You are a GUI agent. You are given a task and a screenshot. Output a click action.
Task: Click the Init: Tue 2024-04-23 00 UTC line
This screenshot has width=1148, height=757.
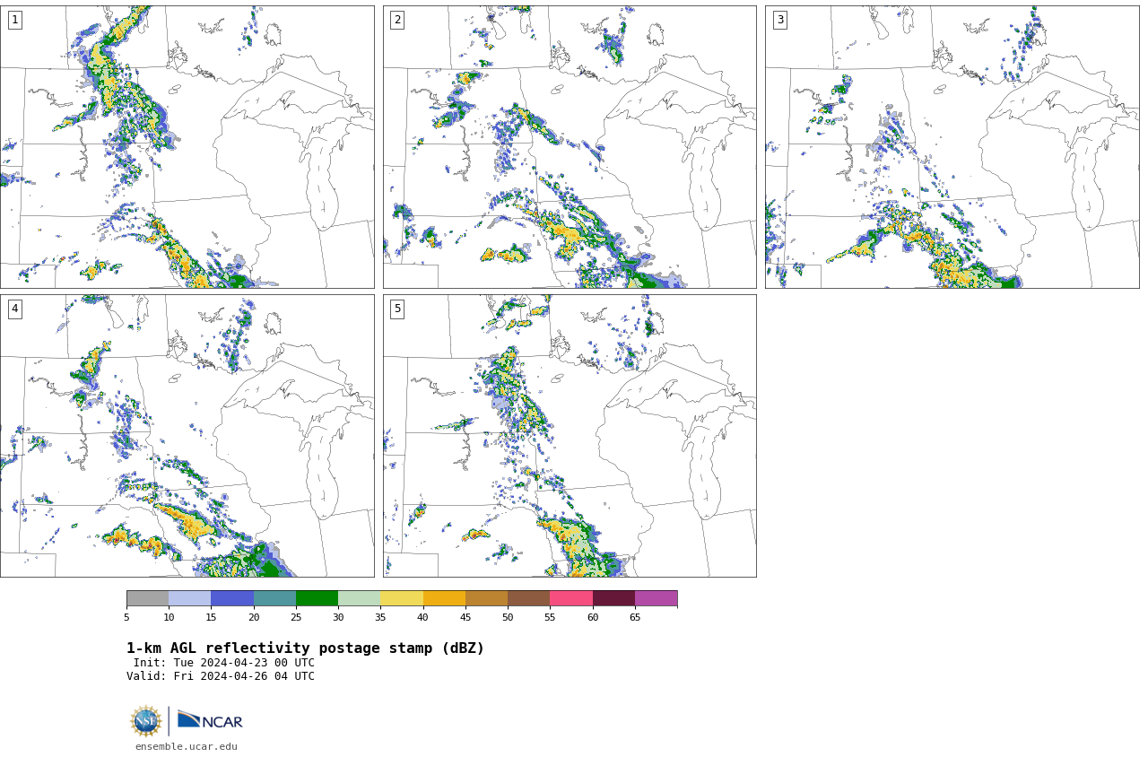tap(224, 663)
